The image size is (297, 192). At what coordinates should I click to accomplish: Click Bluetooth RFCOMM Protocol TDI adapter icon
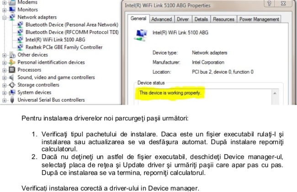click(20, 32)
